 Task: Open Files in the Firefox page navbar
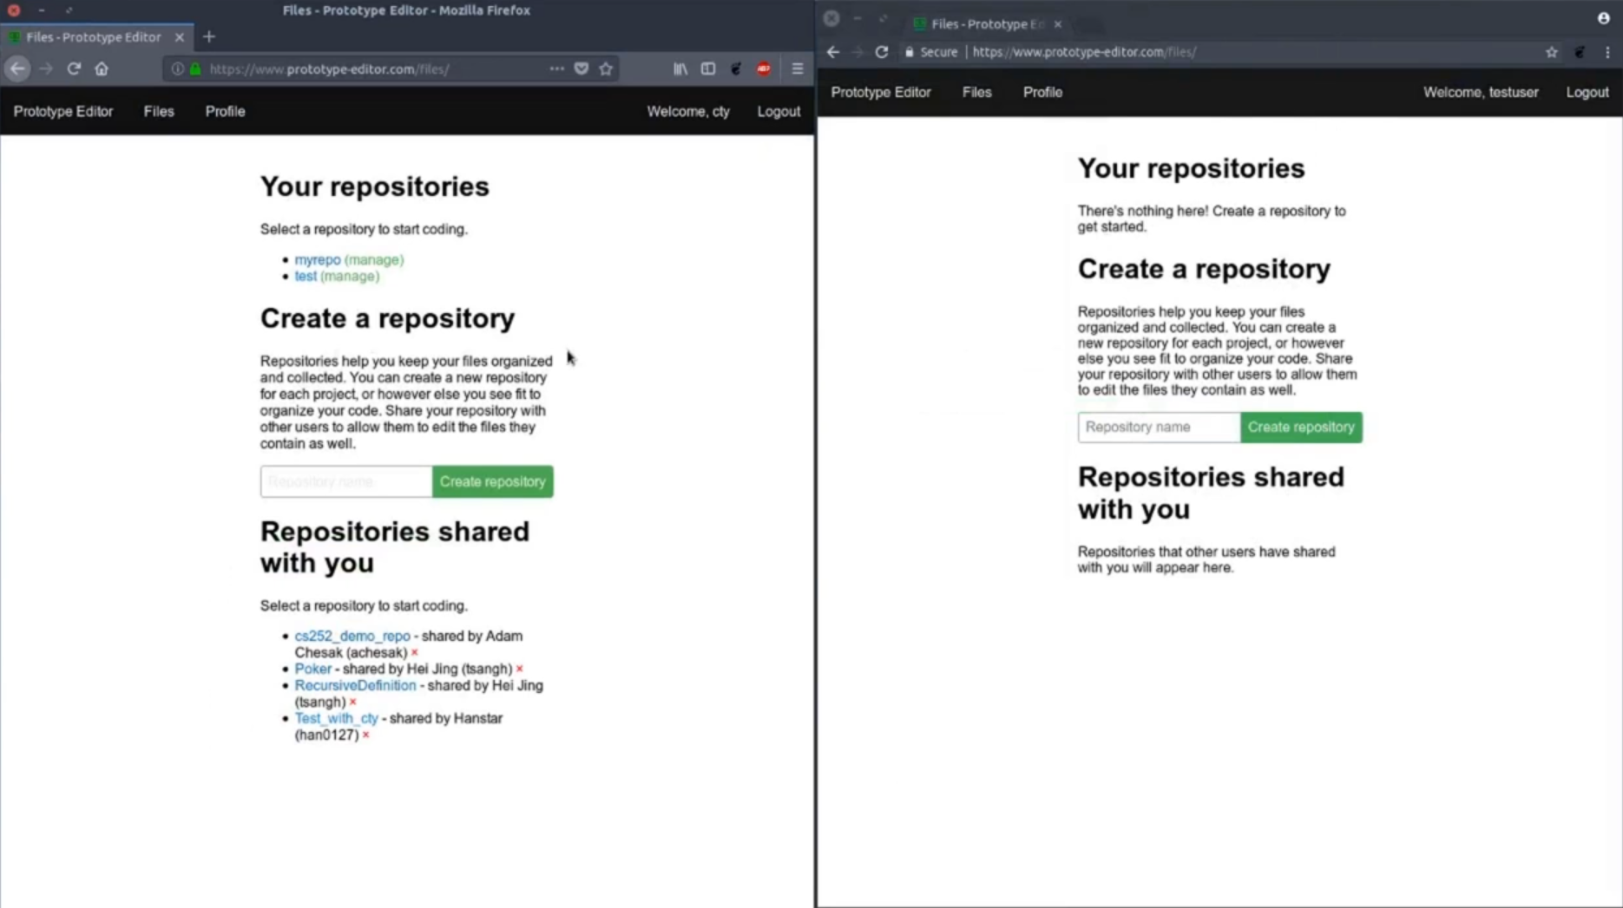pos(159,111)
